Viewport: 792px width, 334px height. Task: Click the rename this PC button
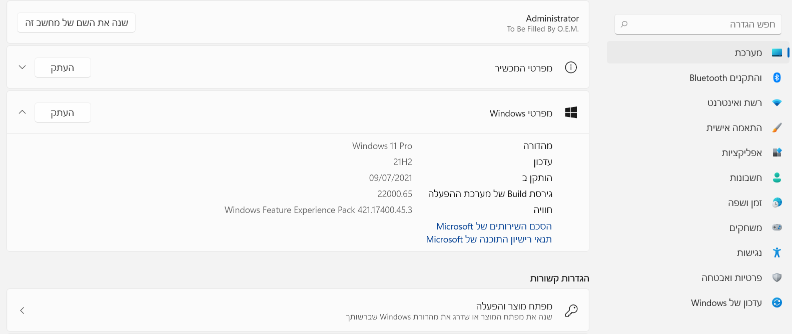pos(76,22)
